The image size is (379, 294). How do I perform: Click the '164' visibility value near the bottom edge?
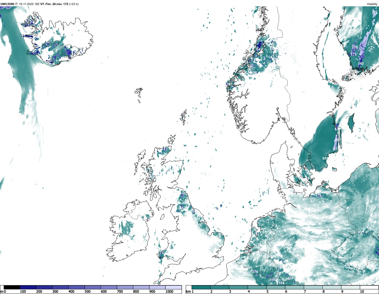pyautogui.click(x=281, y=283)
